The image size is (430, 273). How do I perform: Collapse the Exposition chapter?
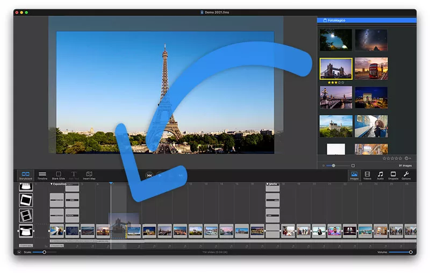click(x=51, y=184)
